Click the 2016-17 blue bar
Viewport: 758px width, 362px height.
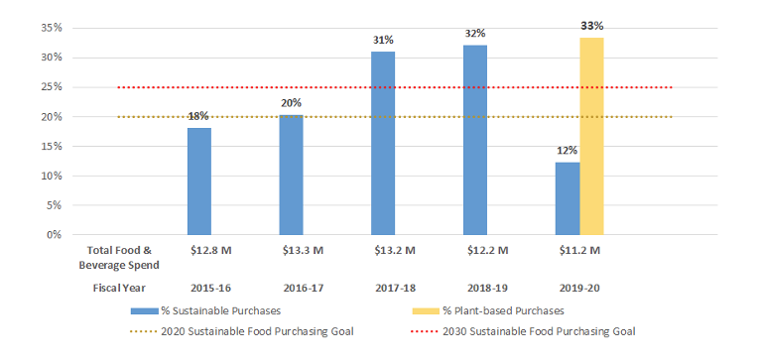coord(291,175)
